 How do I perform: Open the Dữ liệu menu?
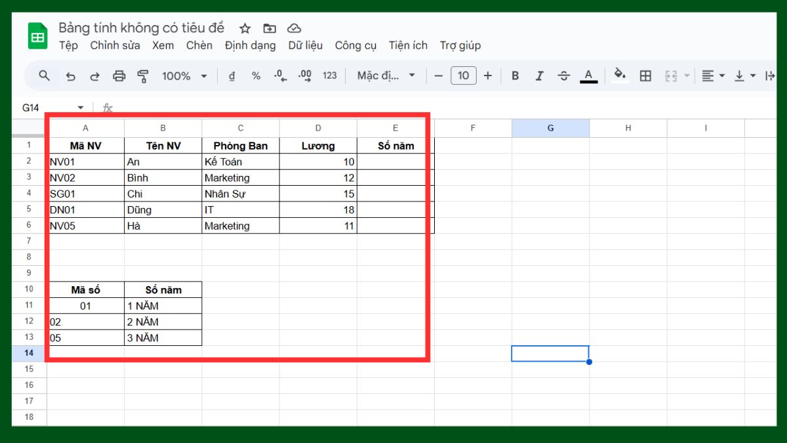305,45
